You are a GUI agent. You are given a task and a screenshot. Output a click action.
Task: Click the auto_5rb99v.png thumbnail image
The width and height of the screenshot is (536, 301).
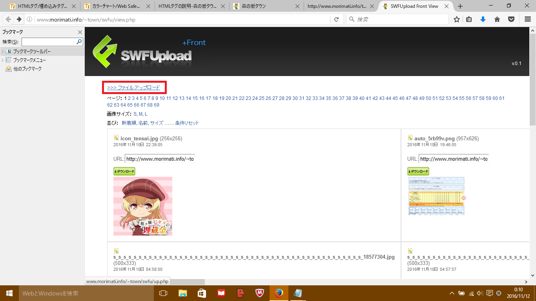point(436,196)
